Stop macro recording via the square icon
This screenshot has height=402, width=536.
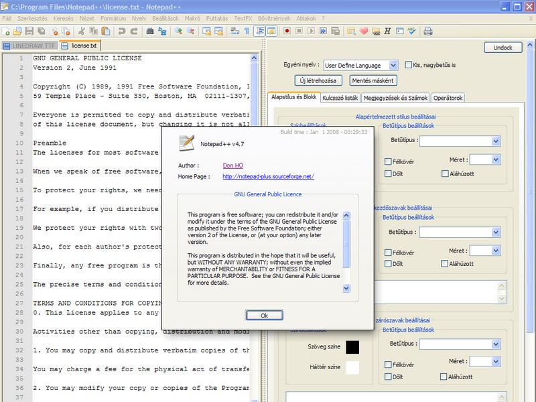[x=299, y=31]
